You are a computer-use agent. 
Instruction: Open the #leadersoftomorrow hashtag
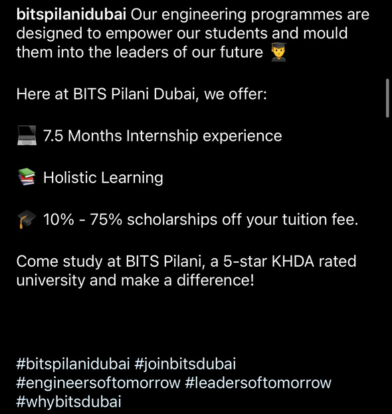tap(258, 383)
